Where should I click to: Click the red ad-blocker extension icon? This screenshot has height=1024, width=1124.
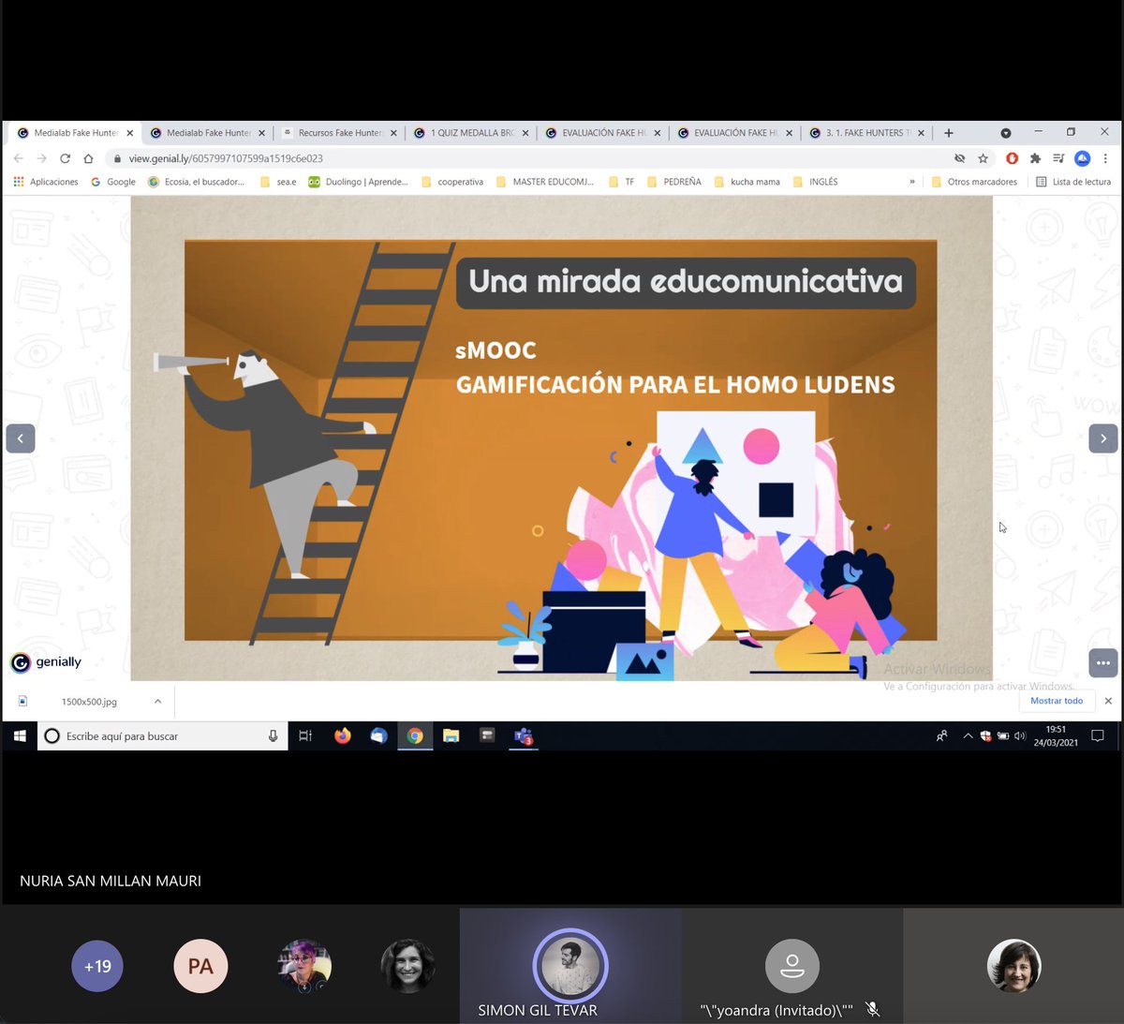pos(1012,158)
